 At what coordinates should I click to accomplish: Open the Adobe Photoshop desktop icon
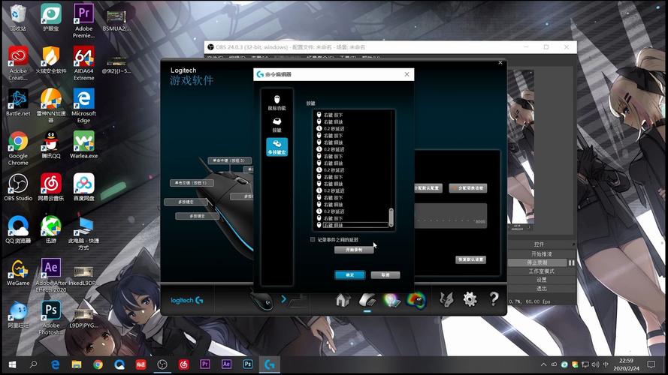(51, 317)
